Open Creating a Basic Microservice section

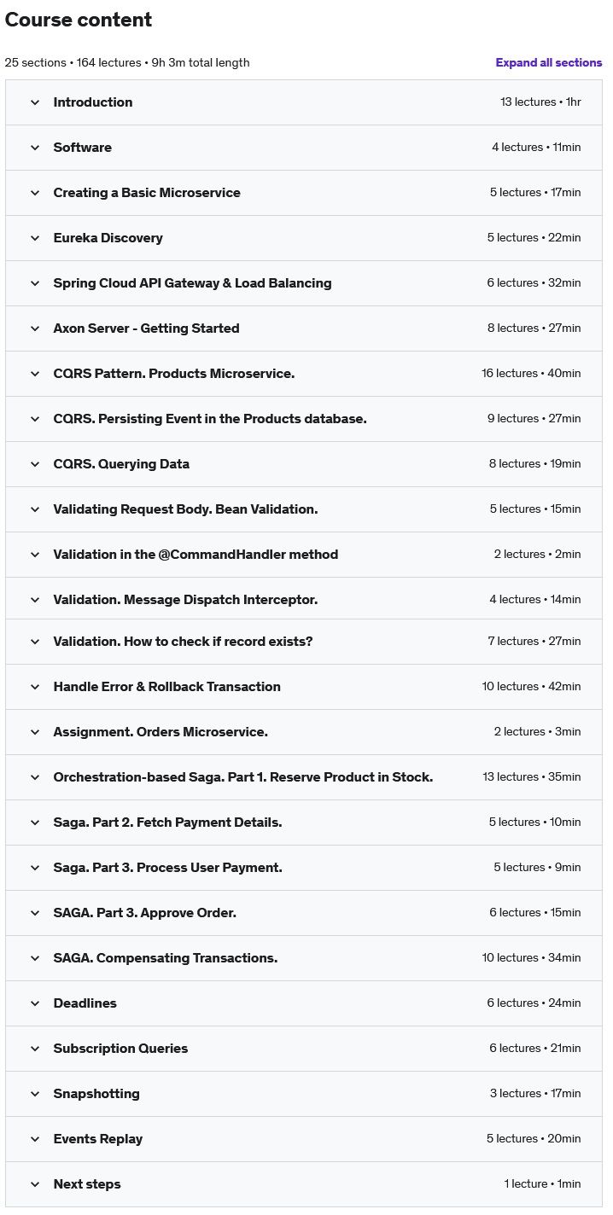click(x=147, y=193)
